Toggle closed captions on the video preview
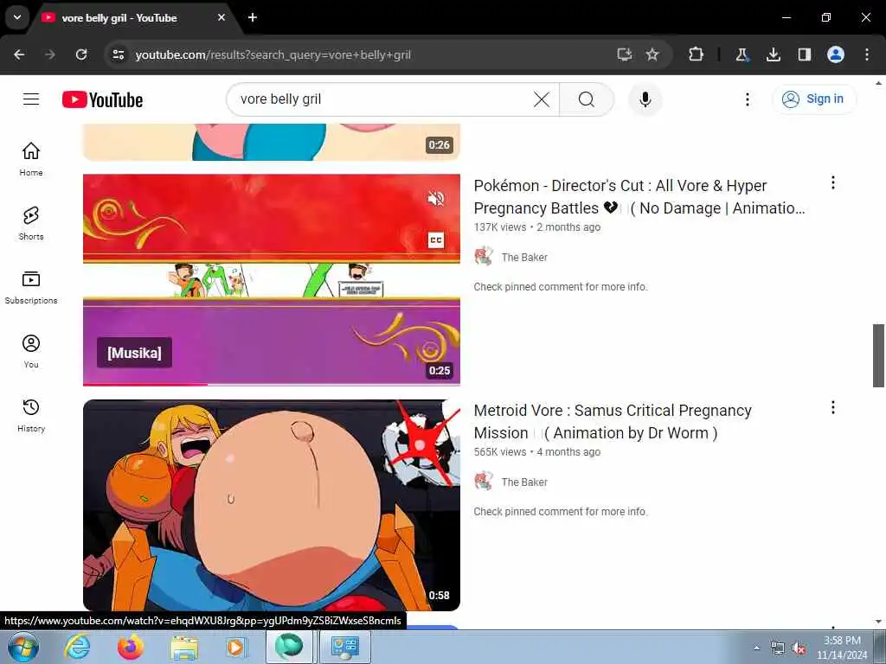Screen dimensions: 886x664 pyautogui.click(x=436, y=240)
